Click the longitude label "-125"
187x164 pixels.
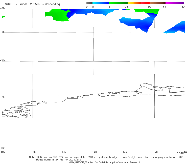[x=155, y=152]
